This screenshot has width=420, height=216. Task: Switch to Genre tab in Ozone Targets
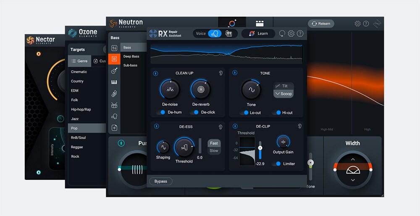(x=79, y=61)
